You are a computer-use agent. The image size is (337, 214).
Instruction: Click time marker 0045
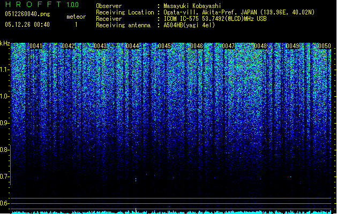pos(164,46)
